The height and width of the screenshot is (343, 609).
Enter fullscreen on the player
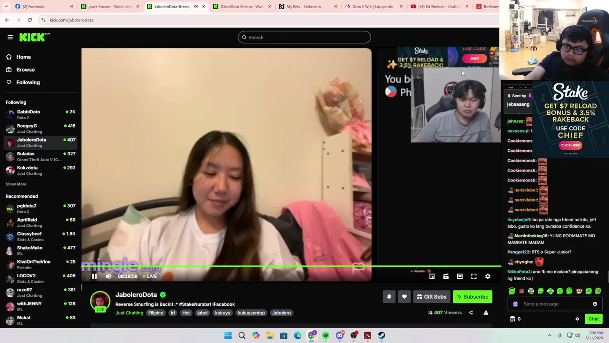coord(474,276)
